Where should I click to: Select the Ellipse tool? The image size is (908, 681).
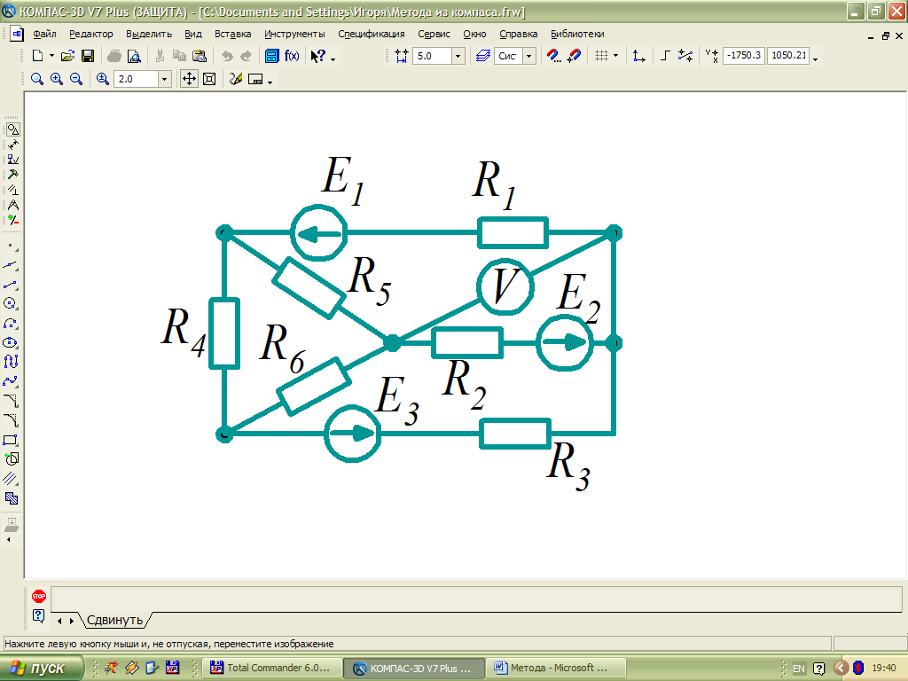[x=12, y=343]
